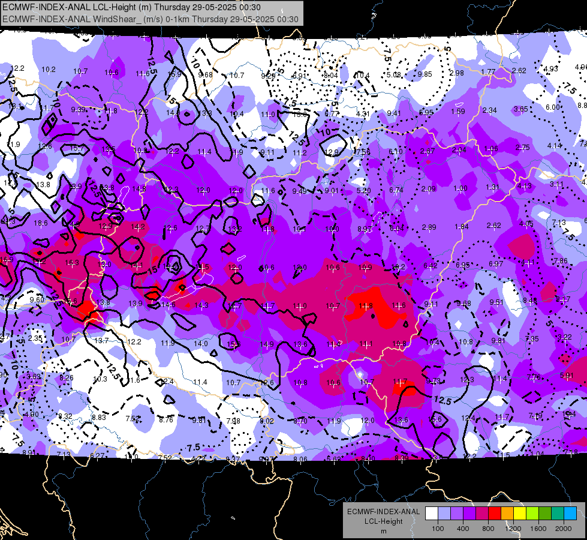
Task: Click the wind shear value 6.74
Action: (x=396, y=190)
